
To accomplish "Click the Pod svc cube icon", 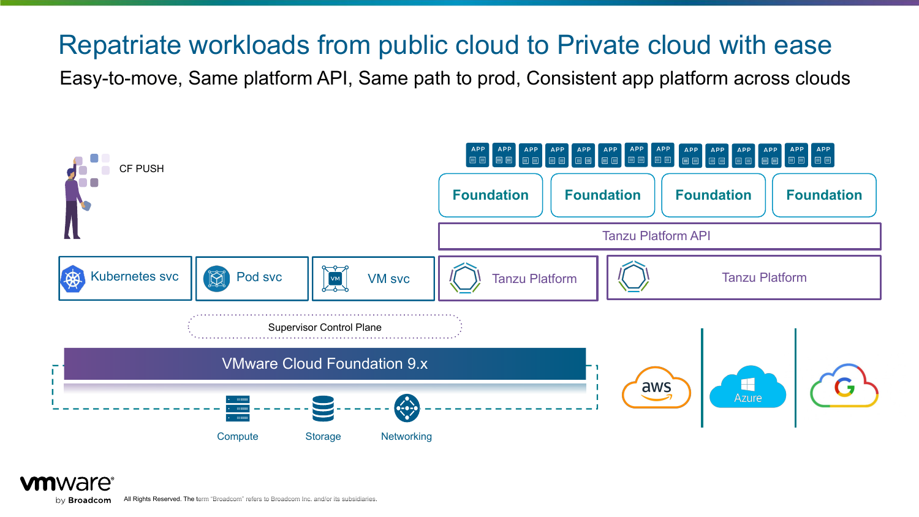I will click(216, 279).
